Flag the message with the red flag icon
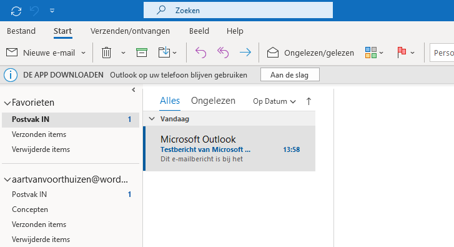Screen dimensions: 454x247 click(x=402, y=53)
